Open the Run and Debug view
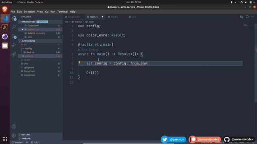Screen dimensions: 257x144 pyautogui.click(x=14, y=45)
